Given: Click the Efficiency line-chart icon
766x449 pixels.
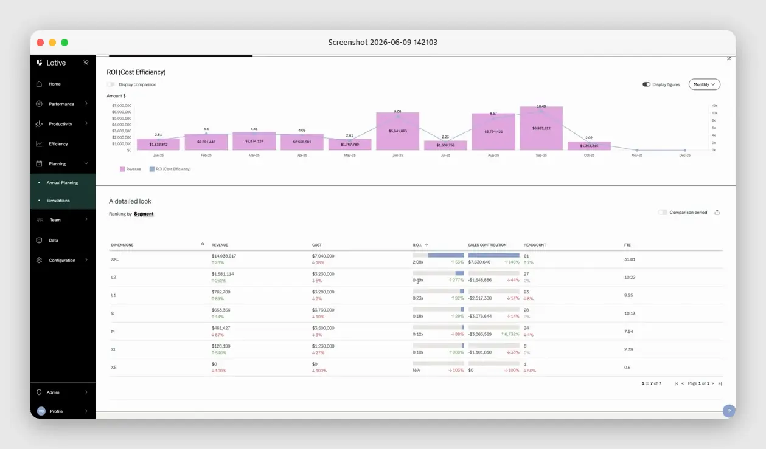Looking at the screenshot, I should [x=39, y=144].
